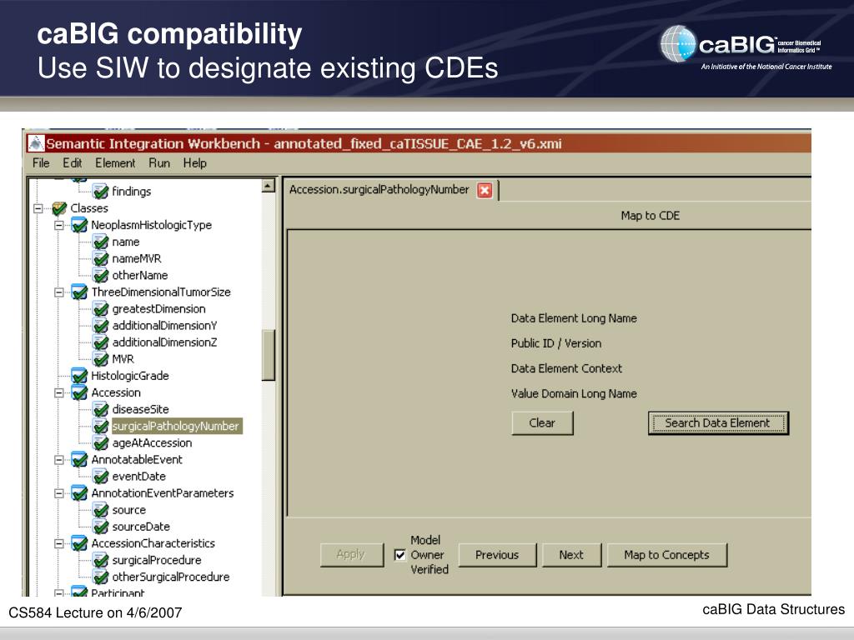854x640 pixels.
Task: Click the icon next to source attribute
Action: (x=101, y=510)
